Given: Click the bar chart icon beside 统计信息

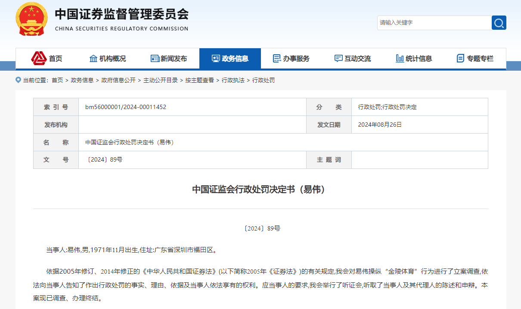Looking at the screenshot, I should pyautogui.click(x=400, y=59).
